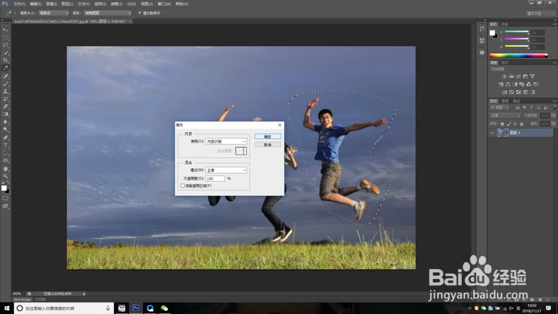Viewport: 558px width, 314px height.
Task: Select the Pen tool
Action: click(6, 138)
